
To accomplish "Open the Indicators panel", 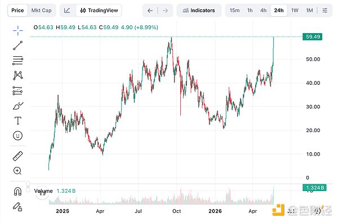I will (199, 10).
